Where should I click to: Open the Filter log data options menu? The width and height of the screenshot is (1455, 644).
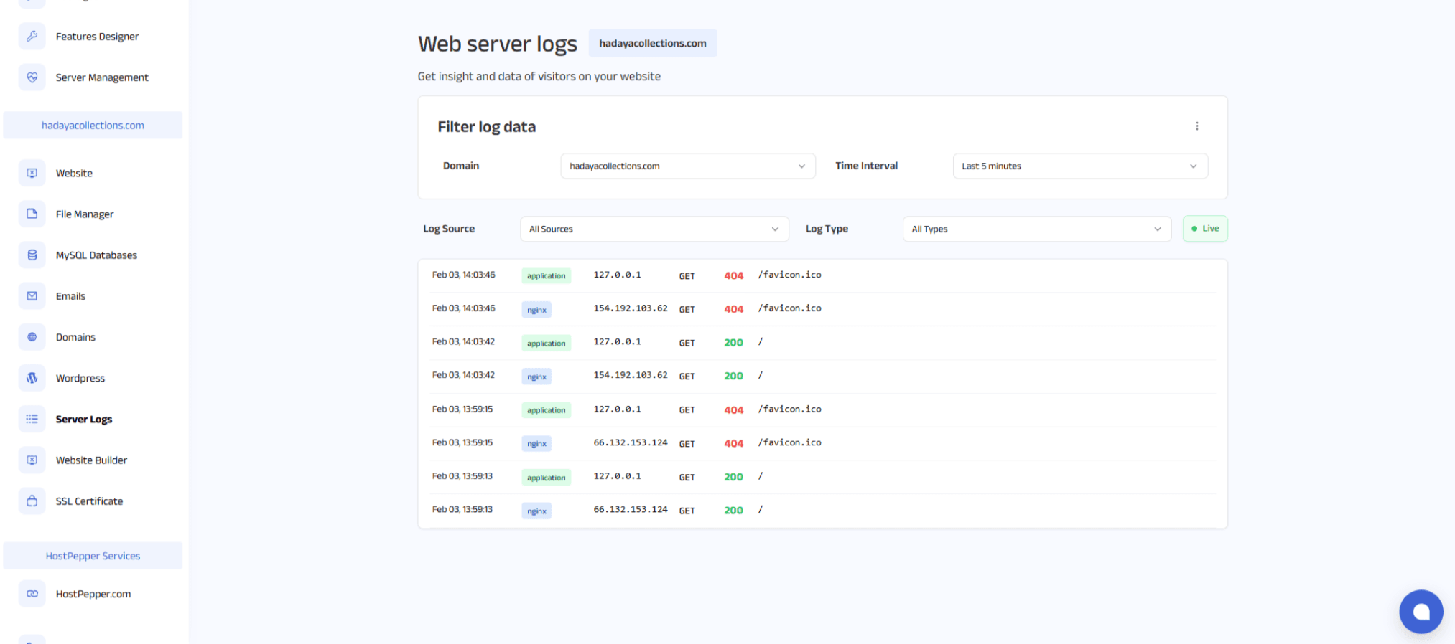pos(1196,126)
